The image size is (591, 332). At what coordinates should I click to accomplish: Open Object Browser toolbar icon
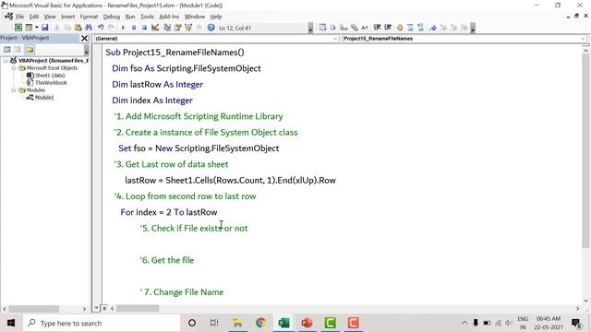pos(188,28)
